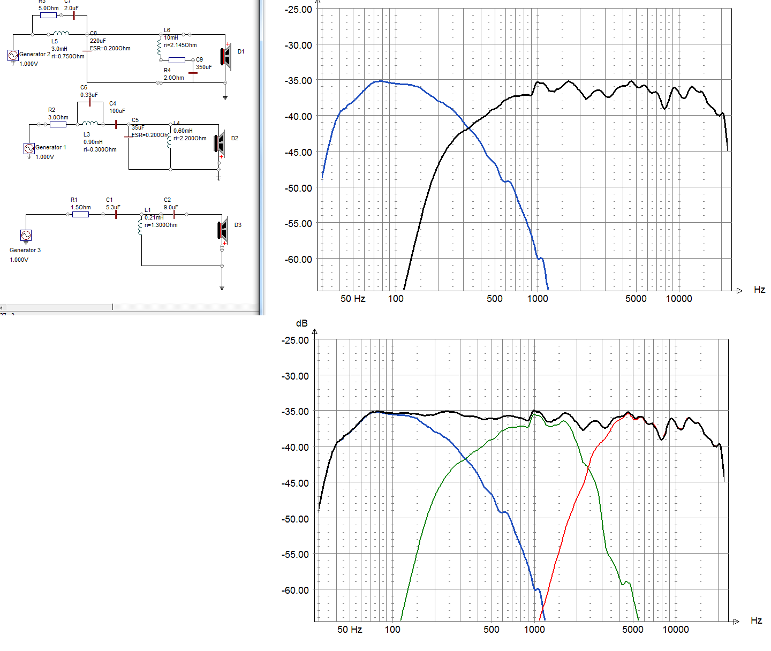
Task: Click the 'D3' speaker label
Action: click(238, 225)
